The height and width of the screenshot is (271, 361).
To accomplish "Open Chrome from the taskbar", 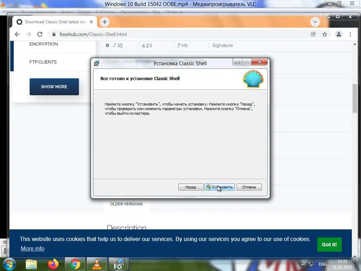I will pyautogui.click(x=75, y=264).
